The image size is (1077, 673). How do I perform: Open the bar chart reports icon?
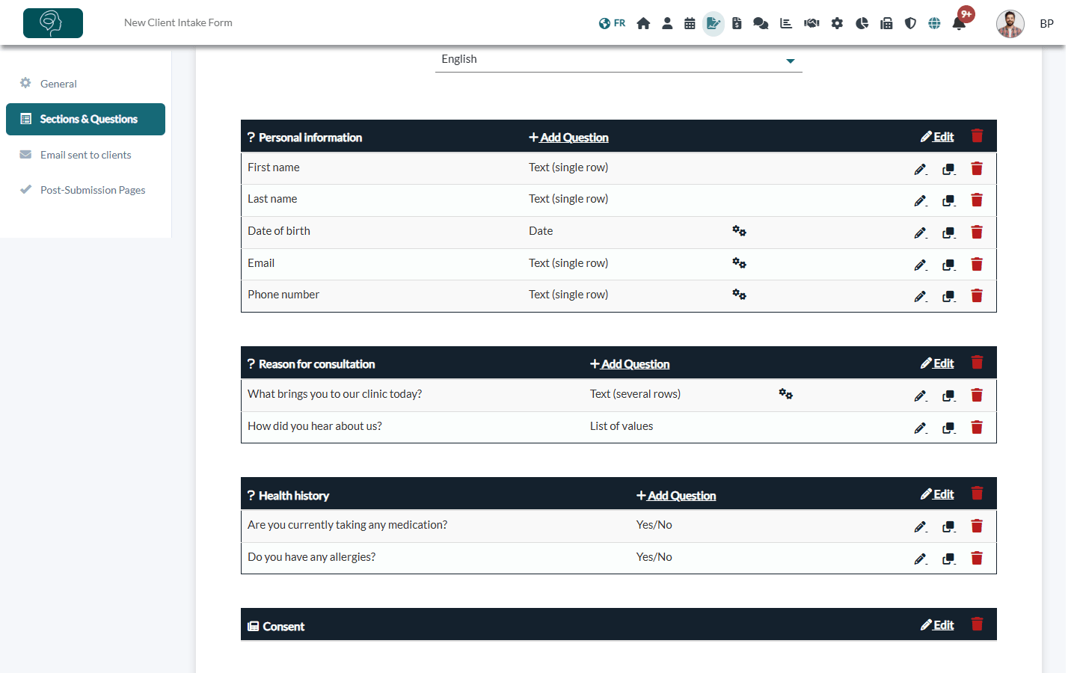pos(786,23)
